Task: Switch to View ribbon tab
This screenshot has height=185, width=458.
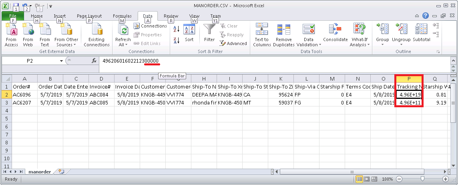Action: [194, 16]
